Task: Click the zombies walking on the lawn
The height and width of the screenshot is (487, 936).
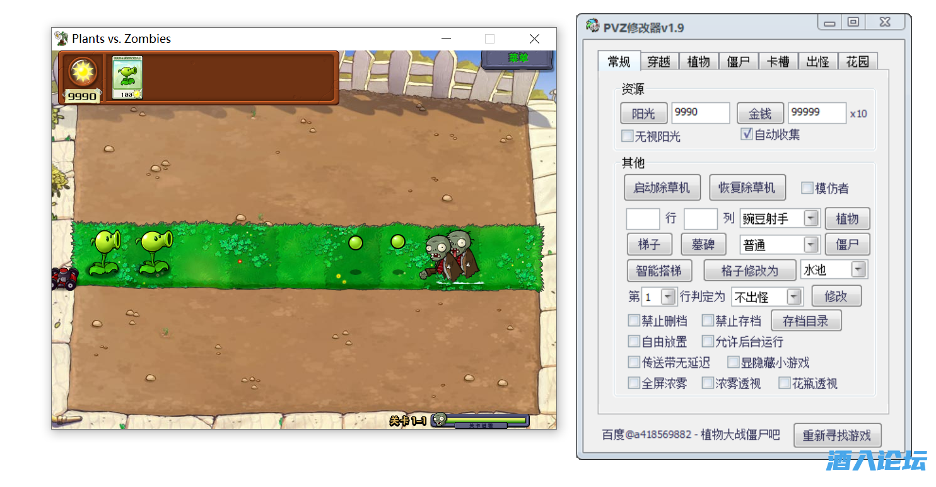Action: point(451,255)
